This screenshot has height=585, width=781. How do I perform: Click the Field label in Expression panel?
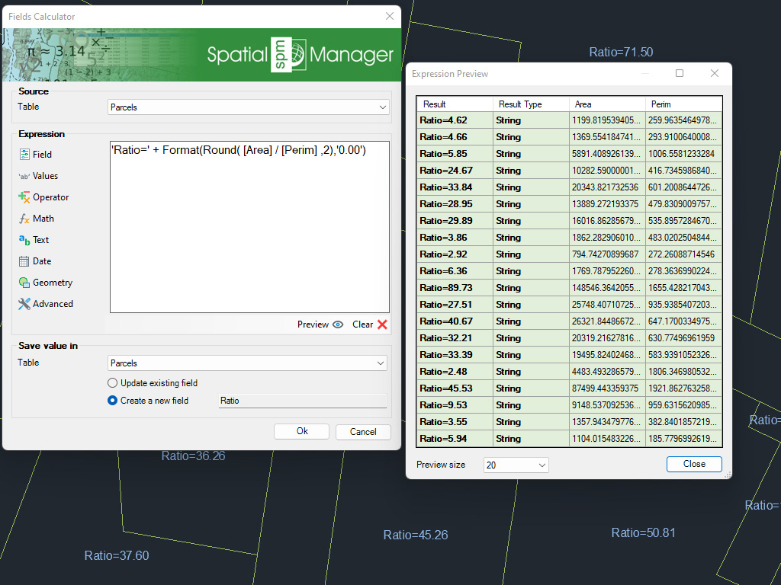[x=43, y=155]
